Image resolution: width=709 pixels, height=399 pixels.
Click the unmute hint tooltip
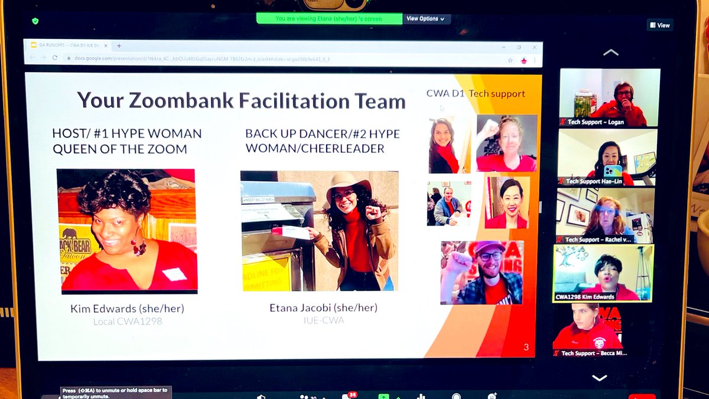click(x=115, y=393)
